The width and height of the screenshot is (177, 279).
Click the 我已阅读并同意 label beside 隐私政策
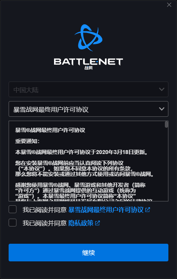click(45, 223)
